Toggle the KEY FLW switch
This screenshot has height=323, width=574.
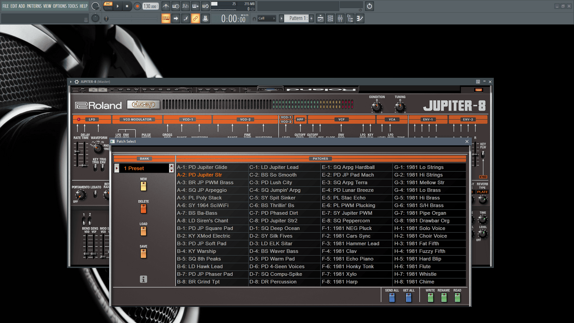[483, 155]
